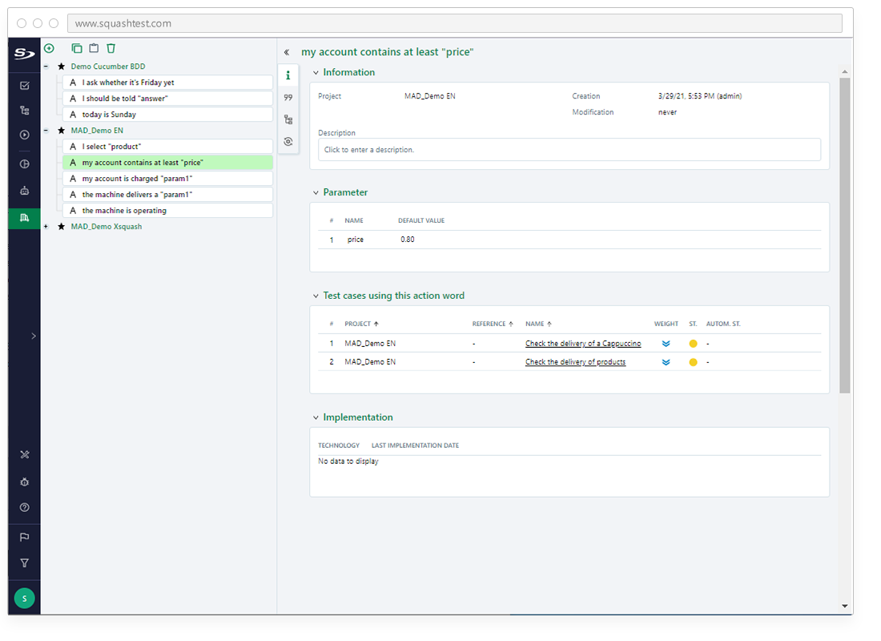Jump to the parameter anchor icon
The width and height of the screenshot is (881, 641).
(x=288, y=97)
